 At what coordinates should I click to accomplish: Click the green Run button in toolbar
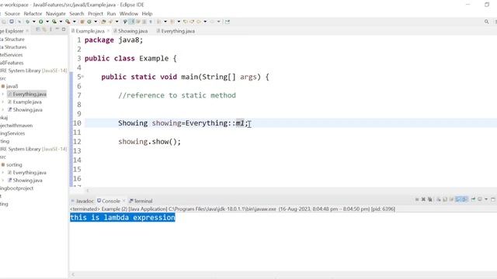point(41,22)
